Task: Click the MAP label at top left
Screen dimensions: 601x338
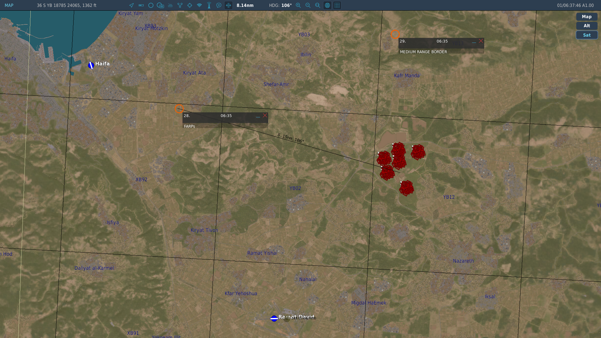Action: click(x=9, y=5)
